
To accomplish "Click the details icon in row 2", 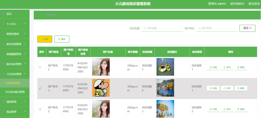I will pyautogui.click(x=210, y=88).
